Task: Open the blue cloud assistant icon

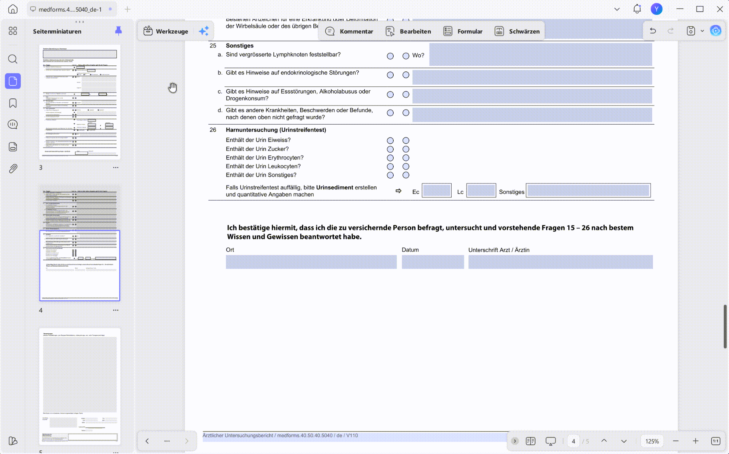Action: pos(715,30)
